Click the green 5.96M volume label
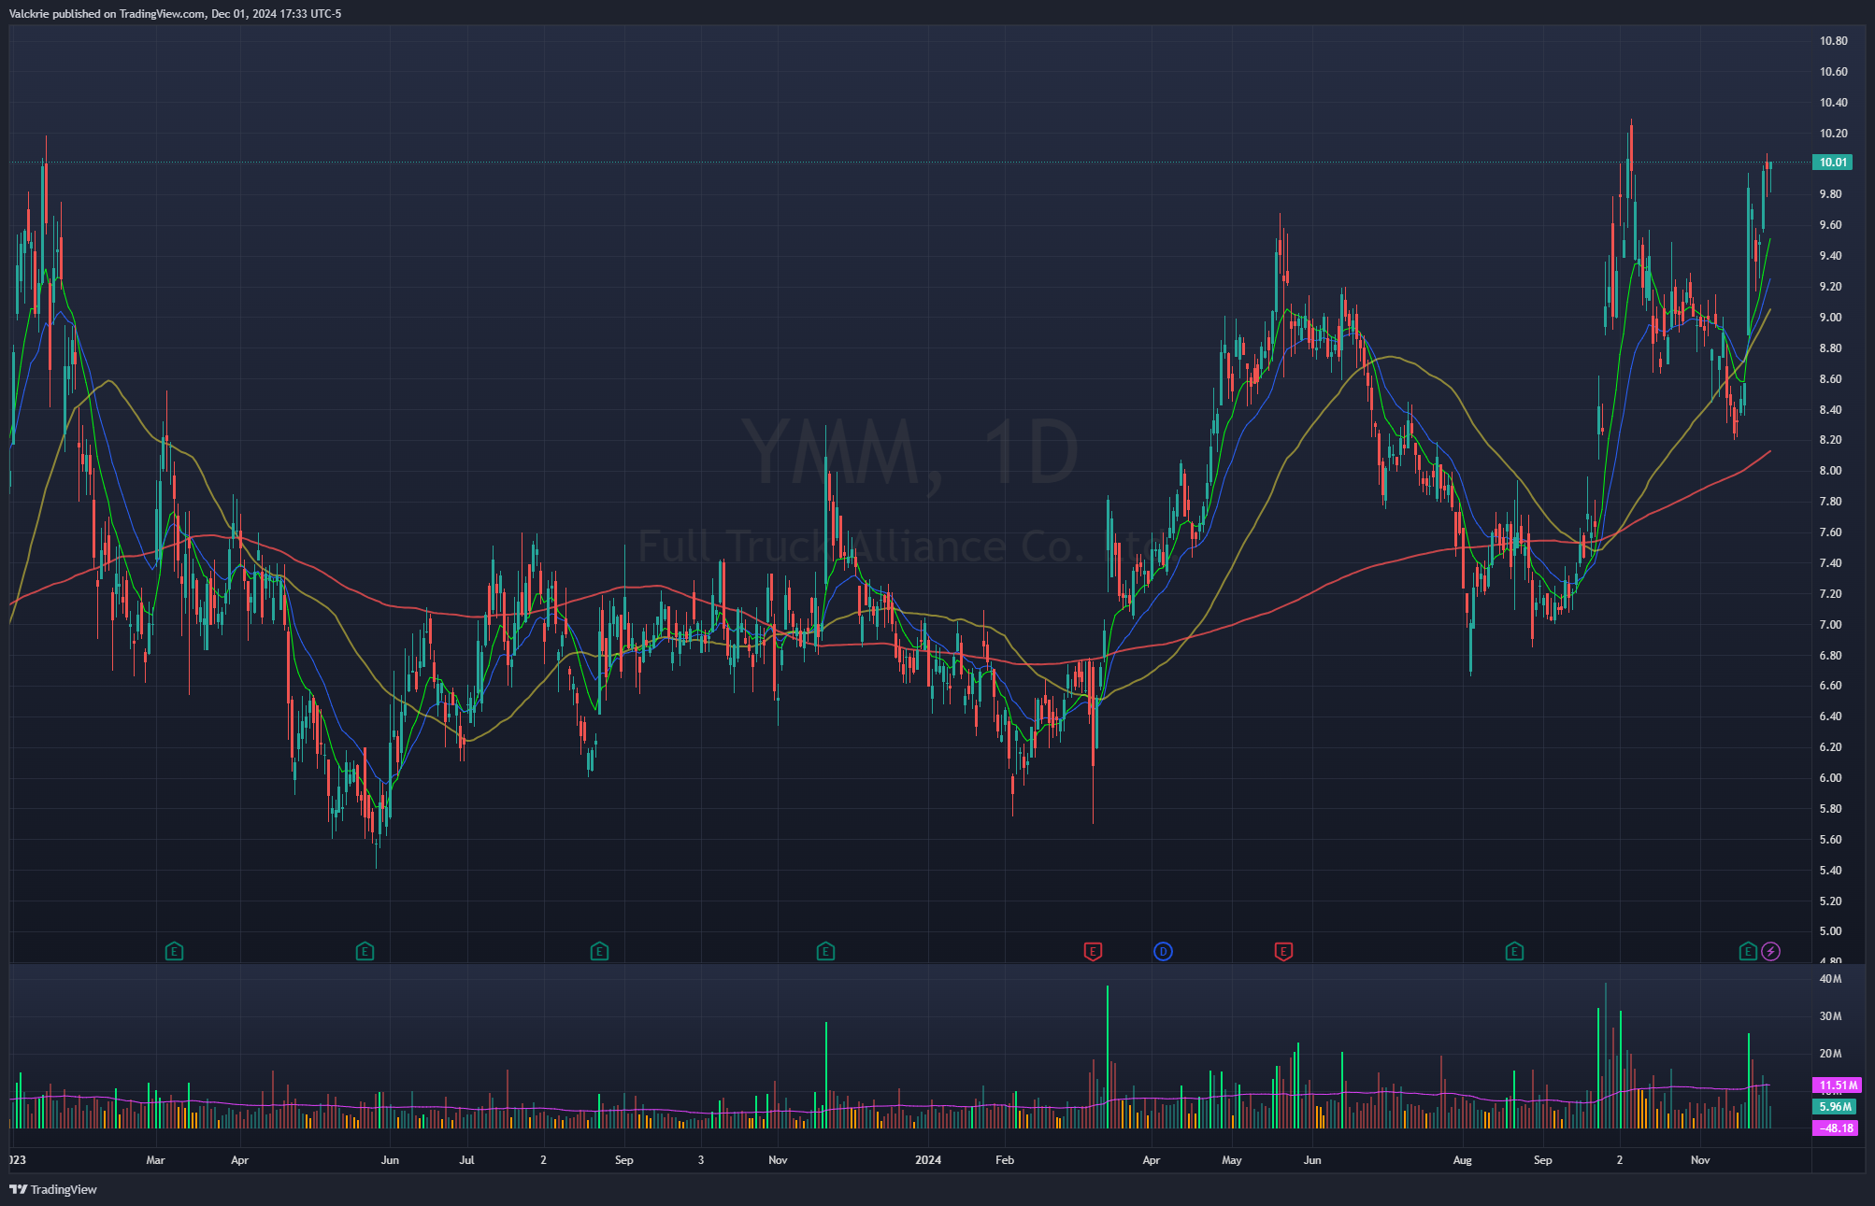The image size is (1875, 1206). [x=1834, y=1107]
